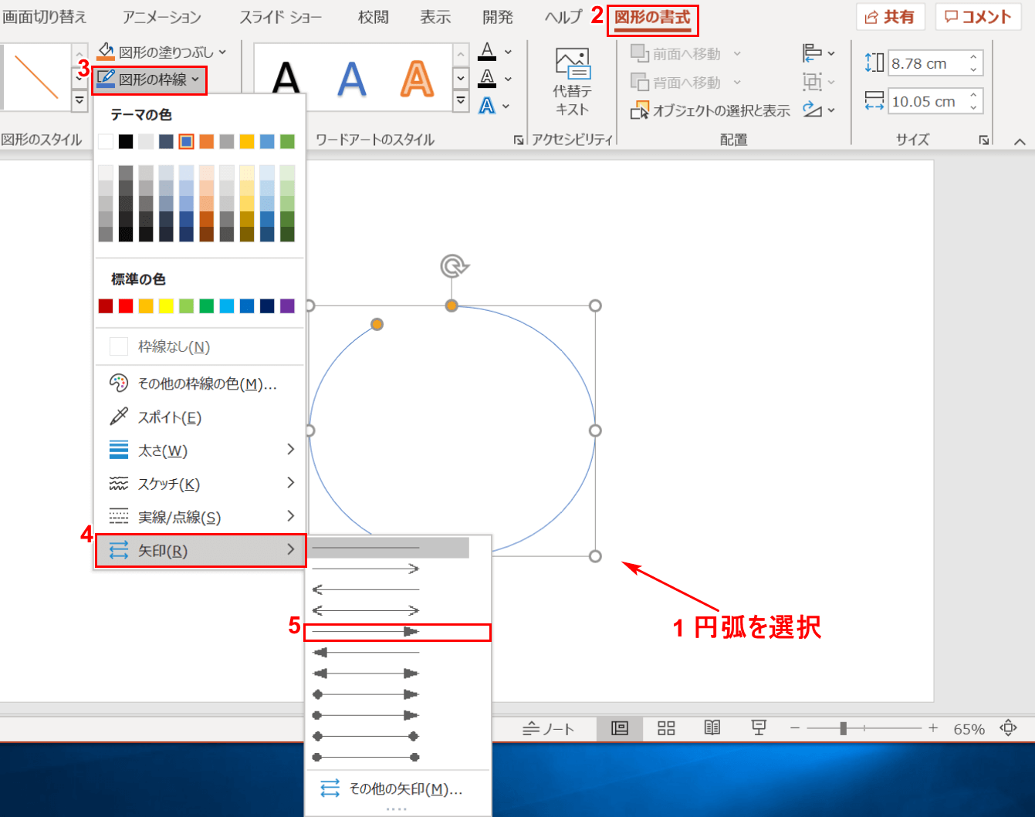Pick the white theme color swatch

(106, 141)
